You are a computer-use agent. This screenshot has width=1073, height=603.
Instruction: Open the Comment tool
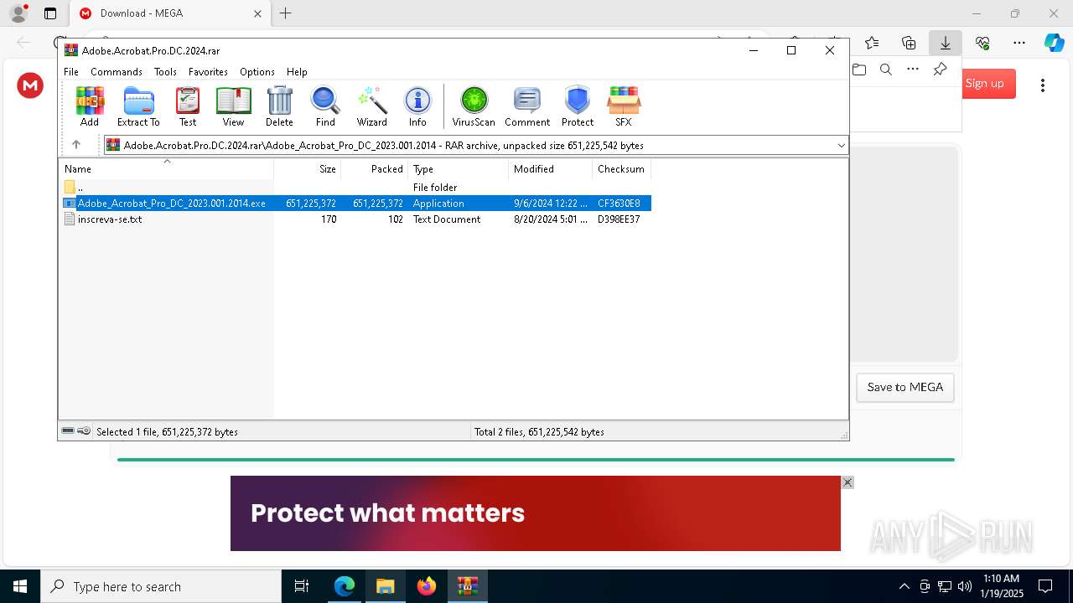tap(527, 106)
